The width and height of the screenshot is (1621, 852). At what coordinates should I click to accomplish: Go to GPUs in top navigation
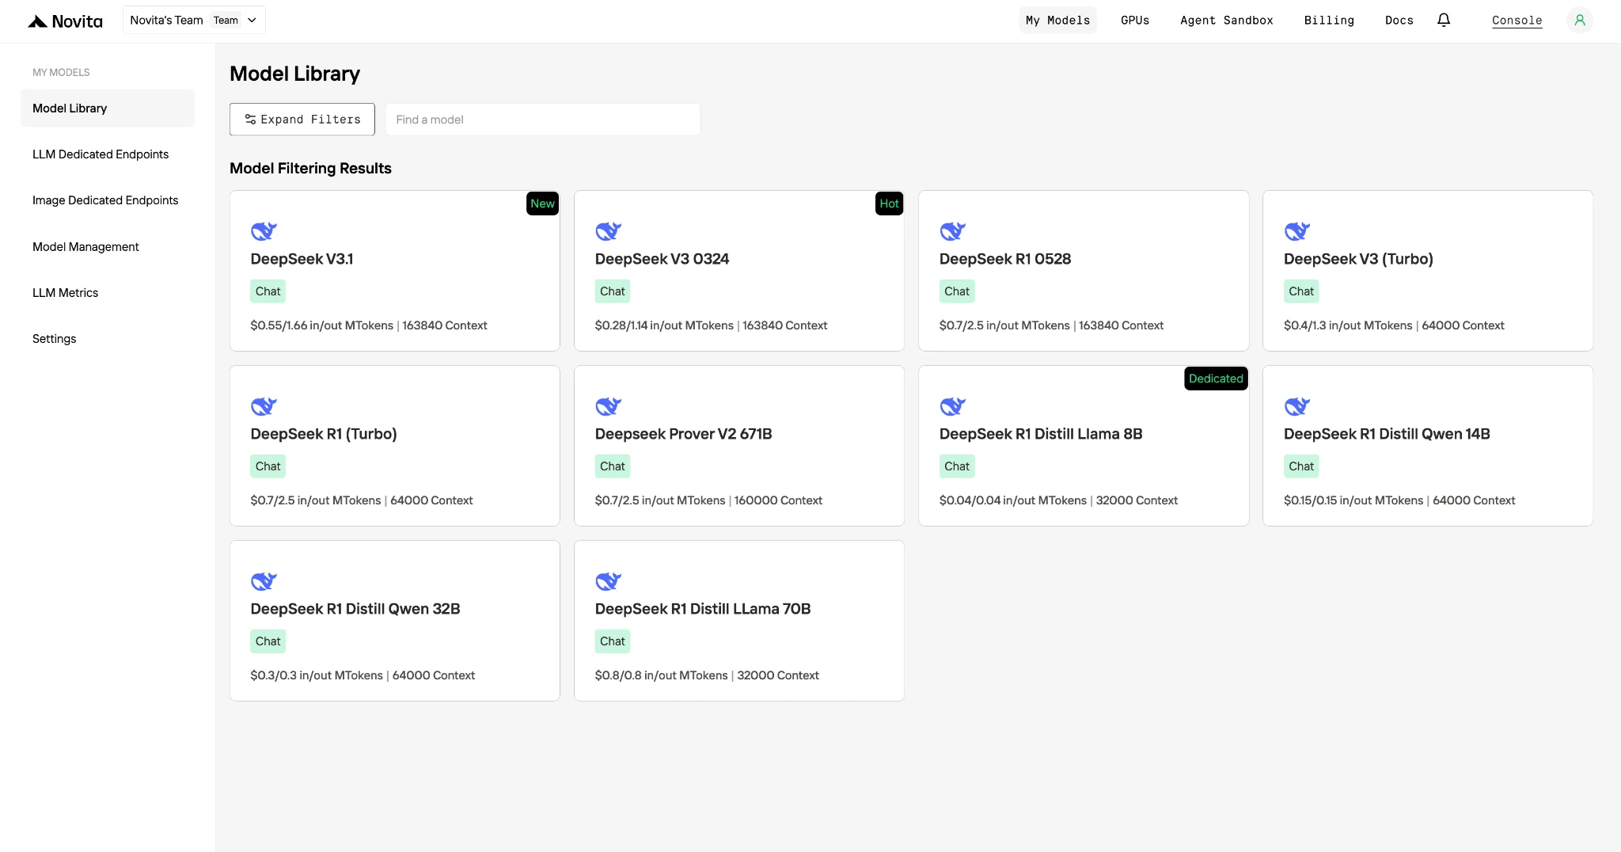(x=1135, y=20)
